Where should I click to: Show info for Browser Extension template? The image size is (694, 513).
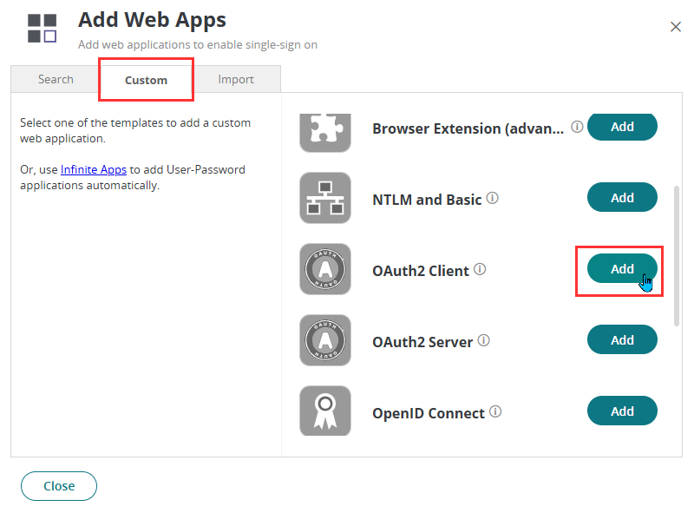pyautogui.click(x=577, y=127)
